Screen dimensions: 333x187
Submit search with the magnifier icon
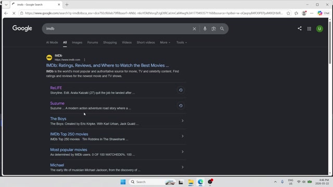(222, 29)
